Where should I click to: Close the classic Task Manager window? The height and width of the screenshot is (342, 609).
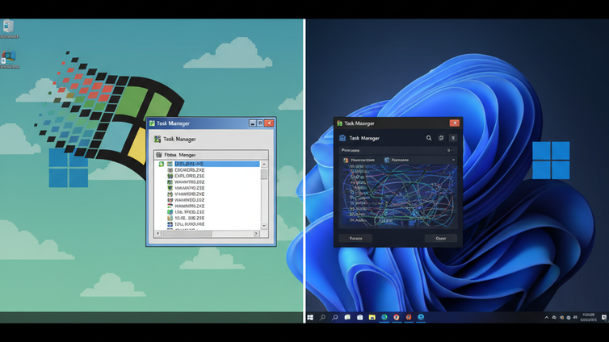pos(269,123)
